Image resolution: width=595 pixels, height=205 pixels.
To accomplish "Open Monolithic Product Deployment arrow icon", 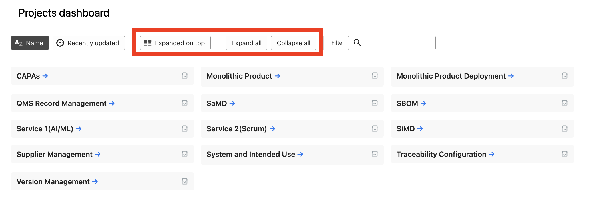I will [x=511, y=76].
